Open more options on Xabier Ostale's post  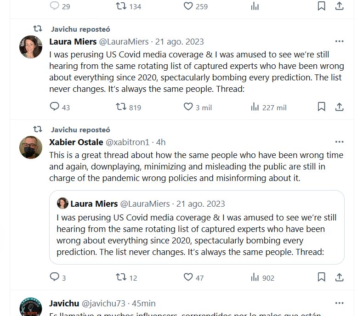coord(340,142)
